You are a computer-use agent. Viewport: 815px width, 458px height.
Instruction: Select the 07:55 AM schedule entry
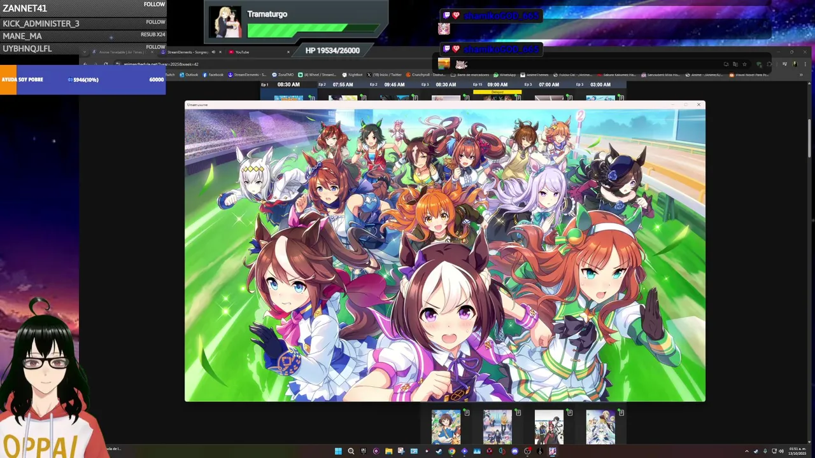(x=343, y=85)
